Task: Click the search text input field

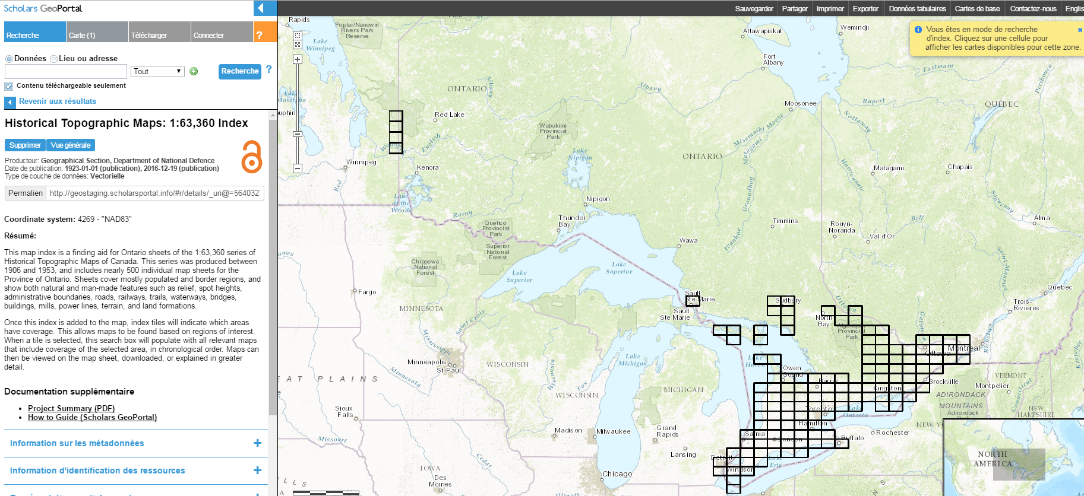Action: coord(66,71)
